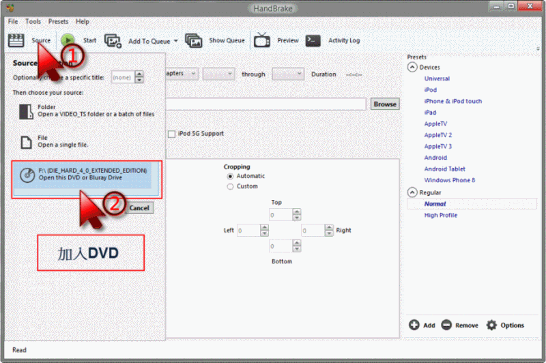Click Show Queue text button
546x363 pixels.
pos(227,40)
